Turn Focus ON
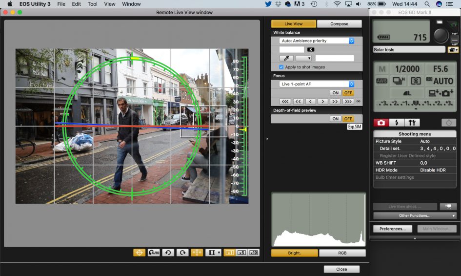The width and height of the screenshot is (461, 276). coord(335,93)
